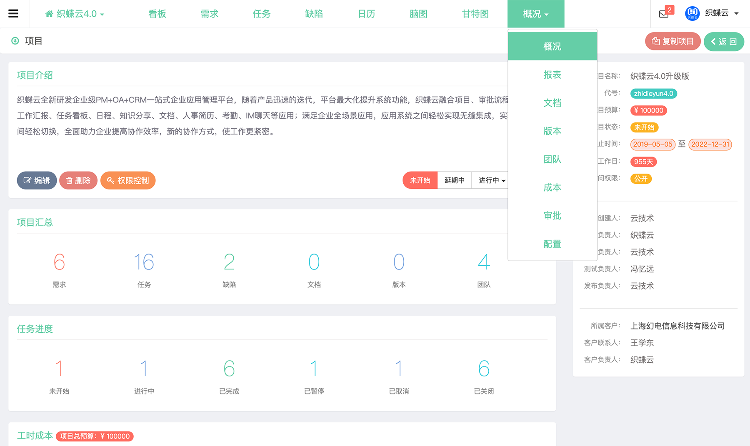This screenshot has height=446, width=750.
Task: View the 进行中 task progress count
Action: pyautogui.click(x=144, y=369)
